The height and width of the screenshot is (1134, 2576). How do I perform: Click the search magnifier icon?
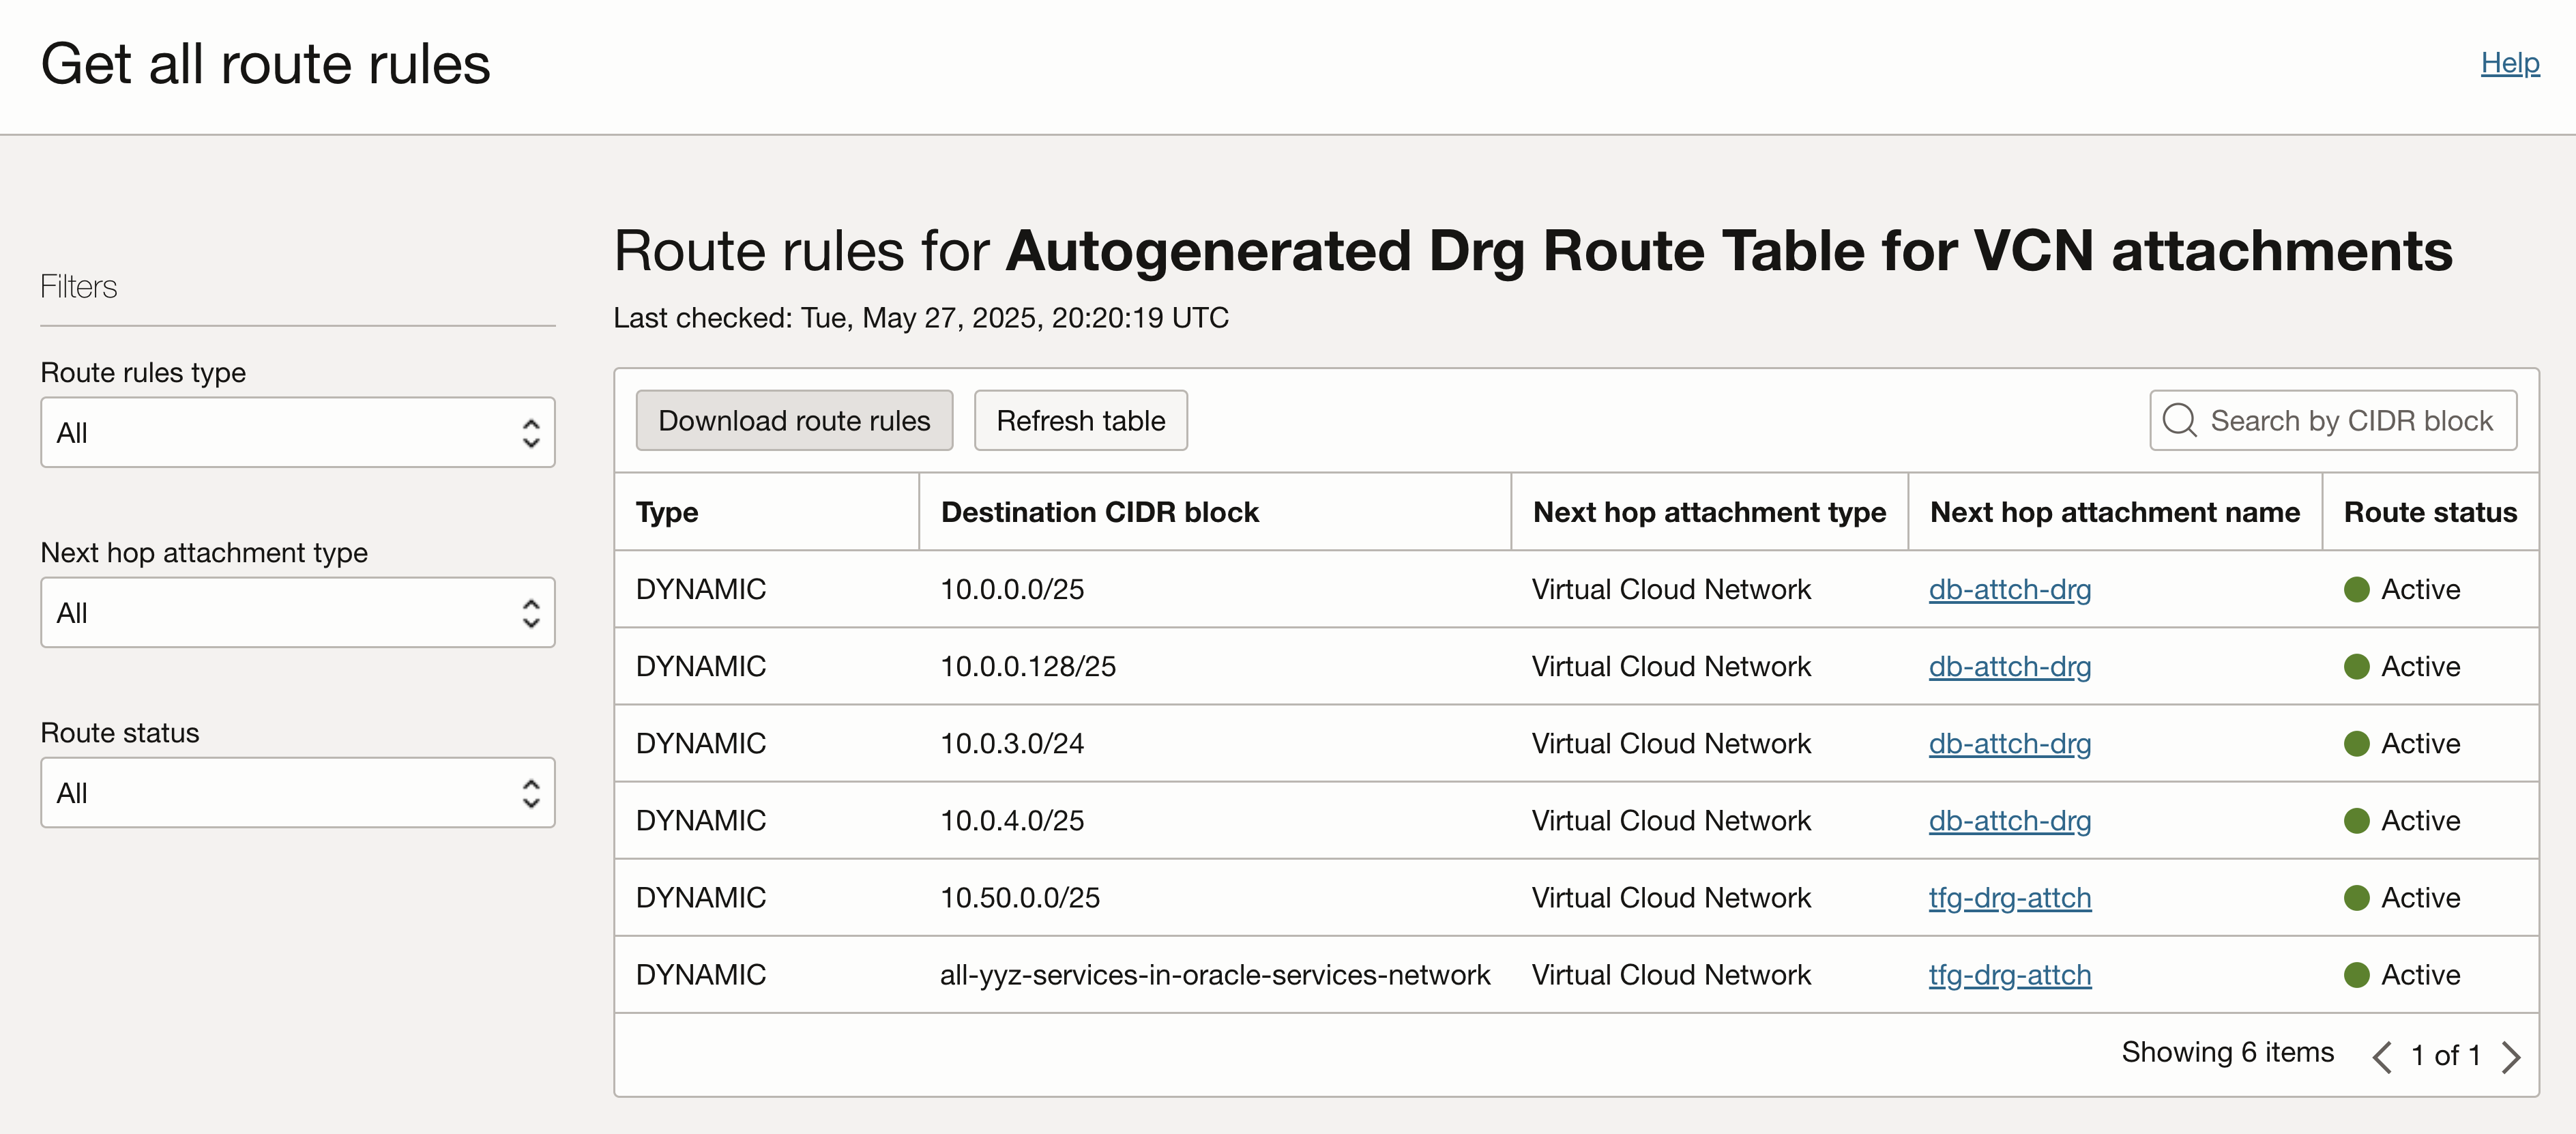pos(2179,420)
